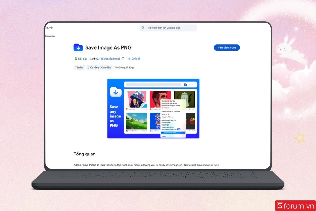Expand the Open Link as submenu arrow
316x211 pixels.
[x=184, y=108]
